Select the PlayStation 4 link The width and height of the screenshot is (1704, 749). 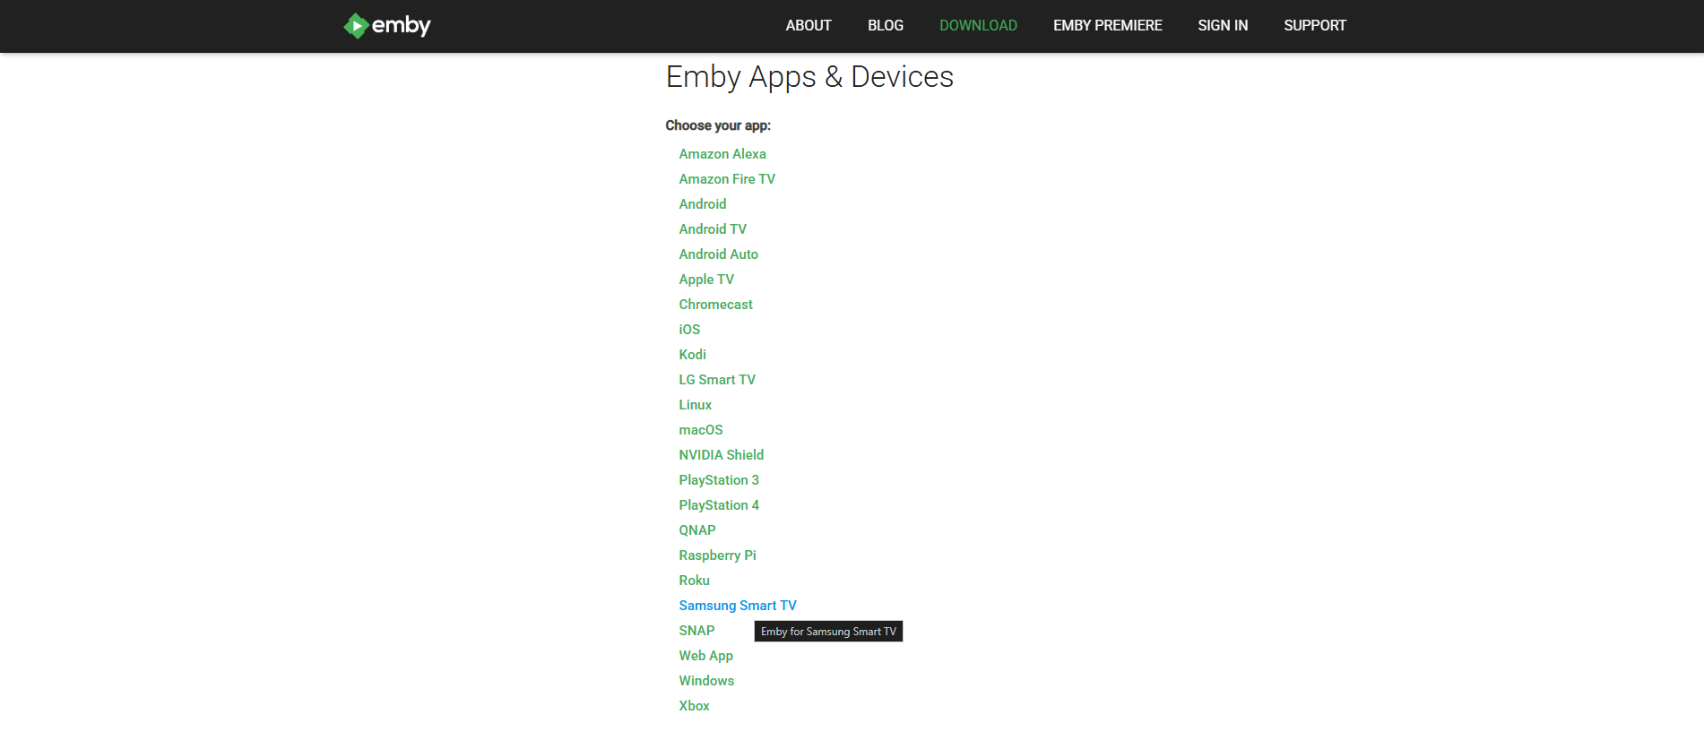point(719,505)
